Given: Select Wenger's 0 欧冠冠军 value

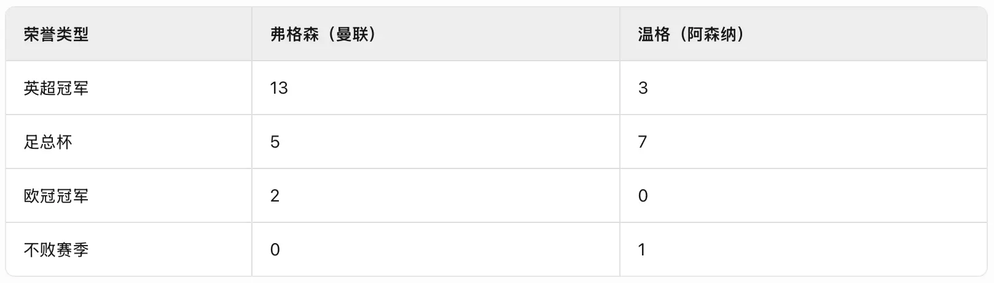Looking at the screenshot, I should [643, 196].
